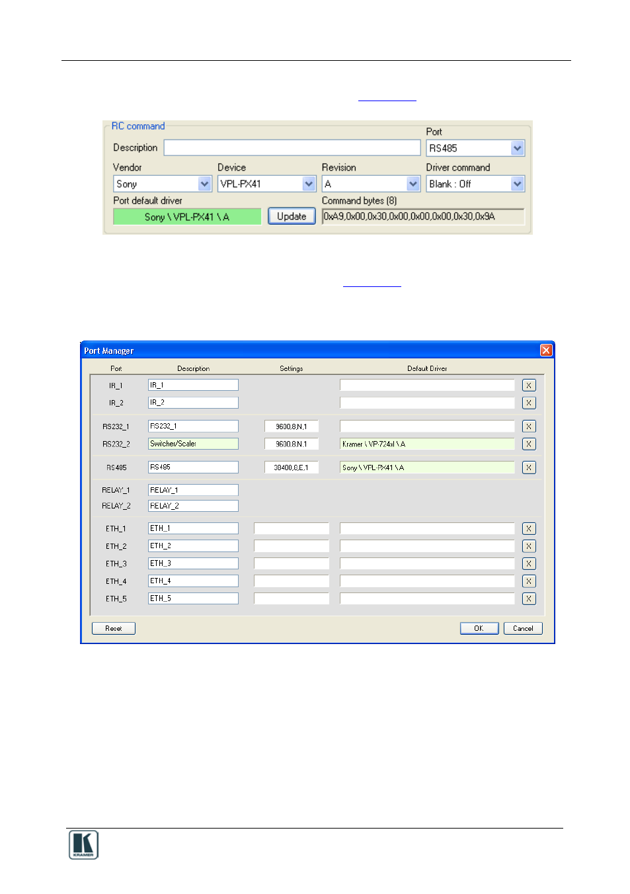Click IR_2 default driver field

coord(427,402)
